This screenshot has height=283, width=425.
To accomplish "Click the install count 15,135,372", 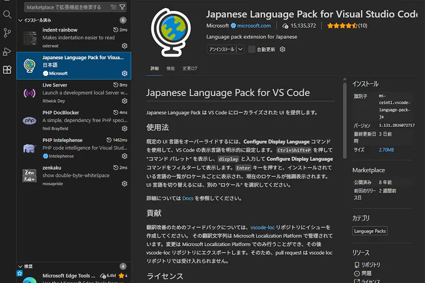I will tap(303, 26).
